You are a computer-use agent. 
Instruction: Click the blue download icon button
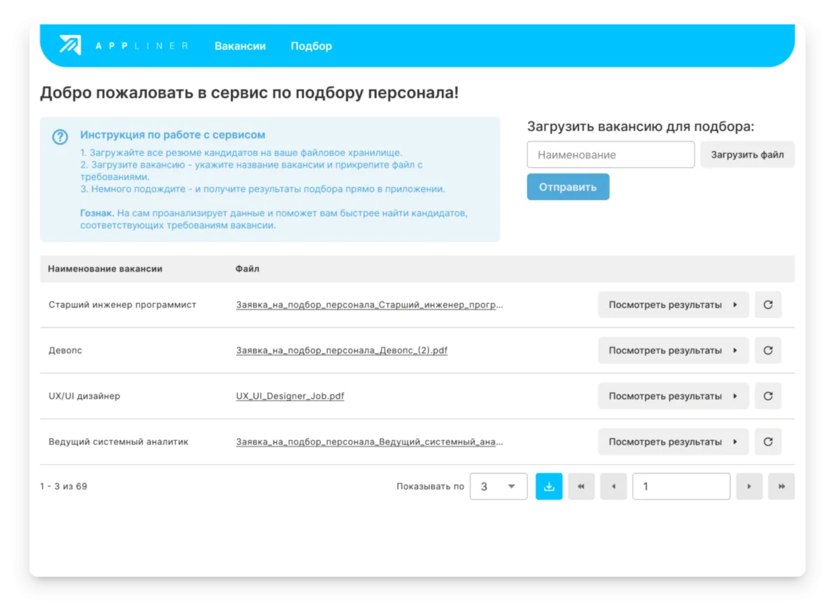coord(548,487)
